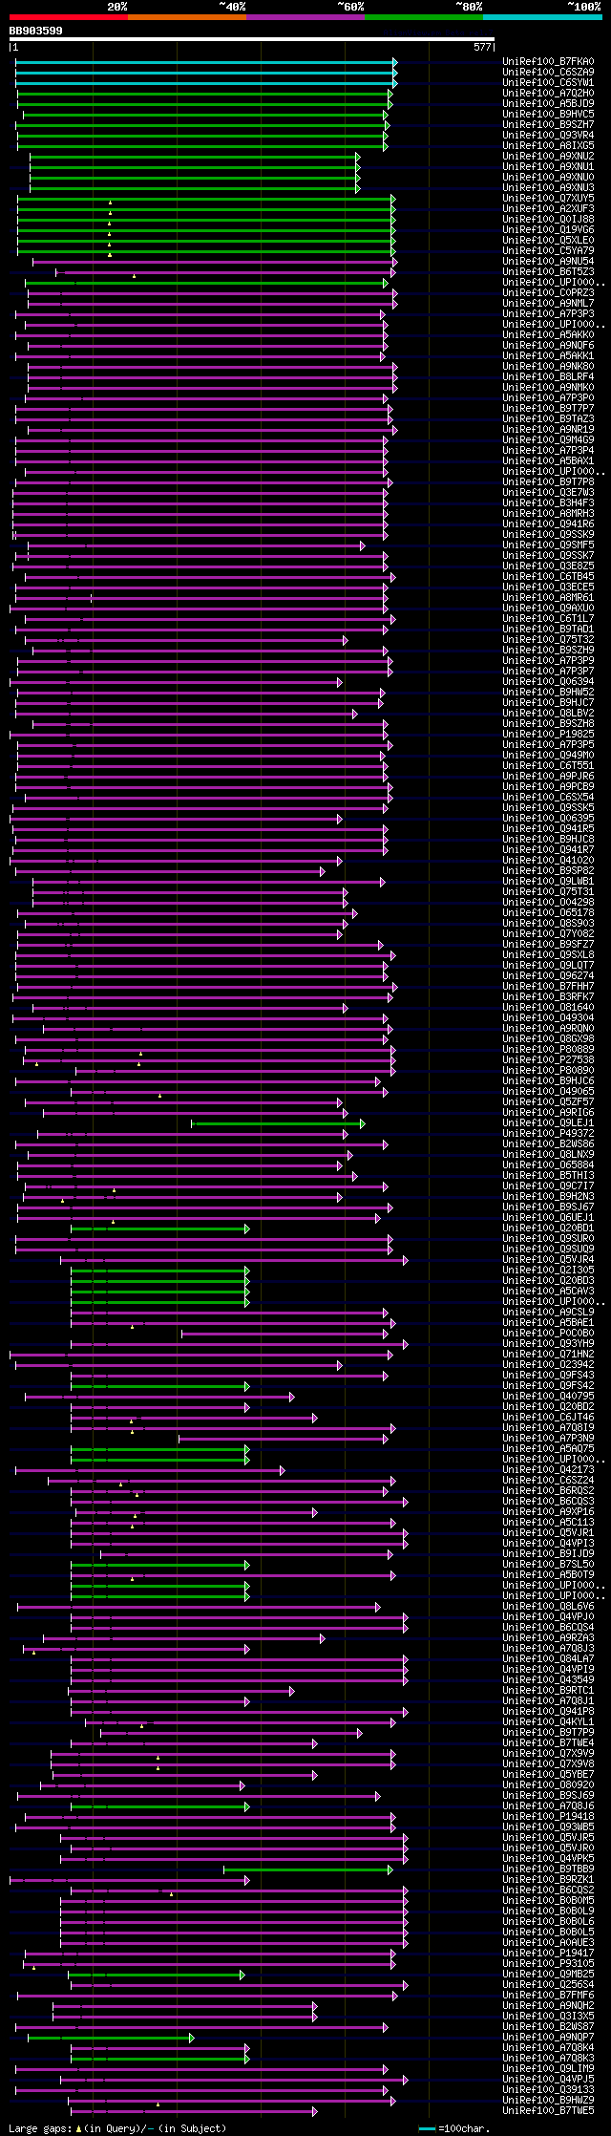Select the UniRef100_Q43549 label
Screen dimensions: 611x2136
[548, 1679]
